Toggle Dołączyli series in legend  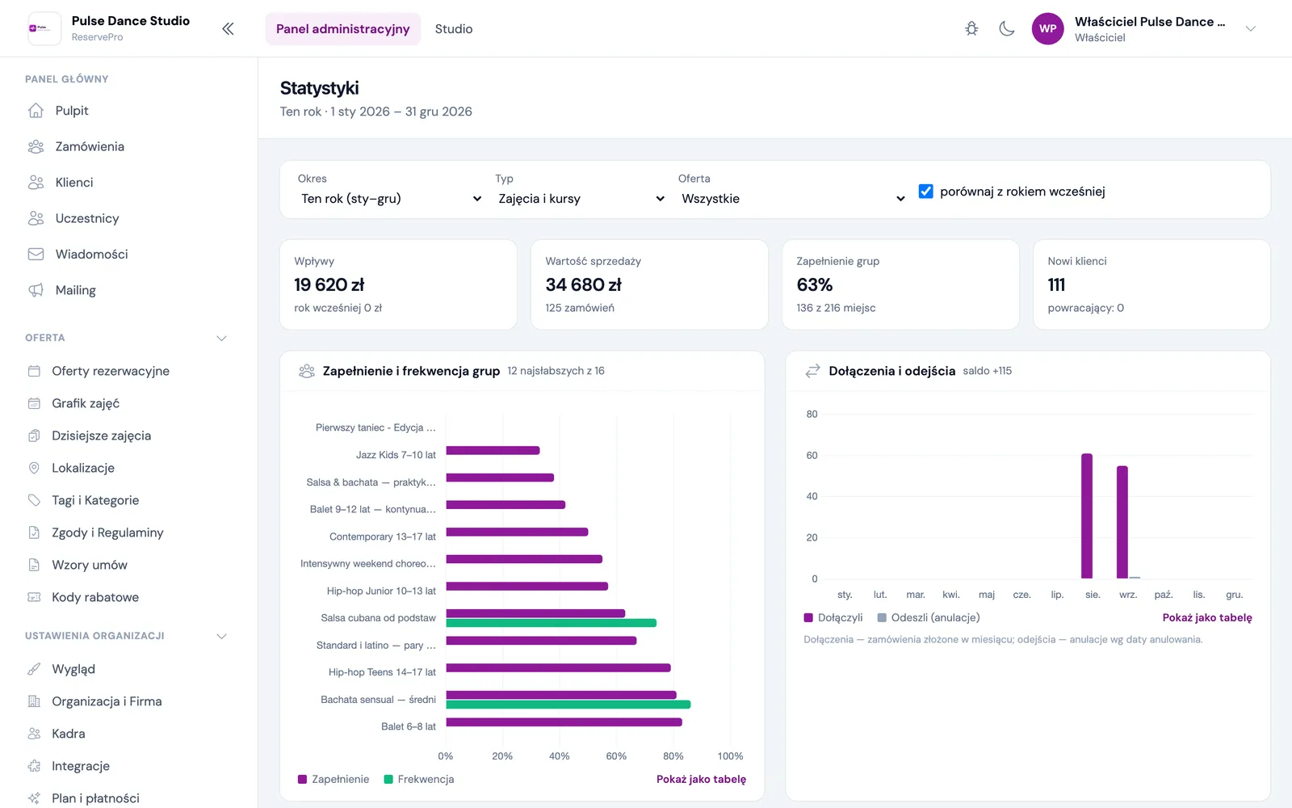[833, 617]
